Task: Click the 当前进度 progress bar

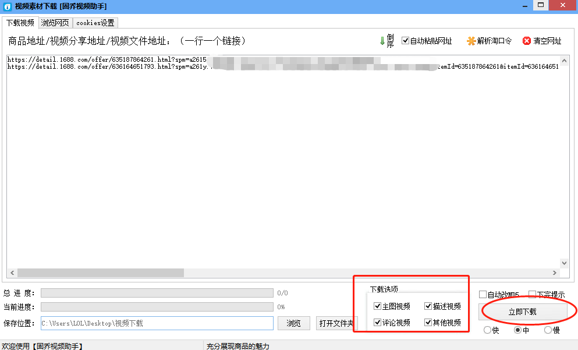Action: [x=157, y=307]
